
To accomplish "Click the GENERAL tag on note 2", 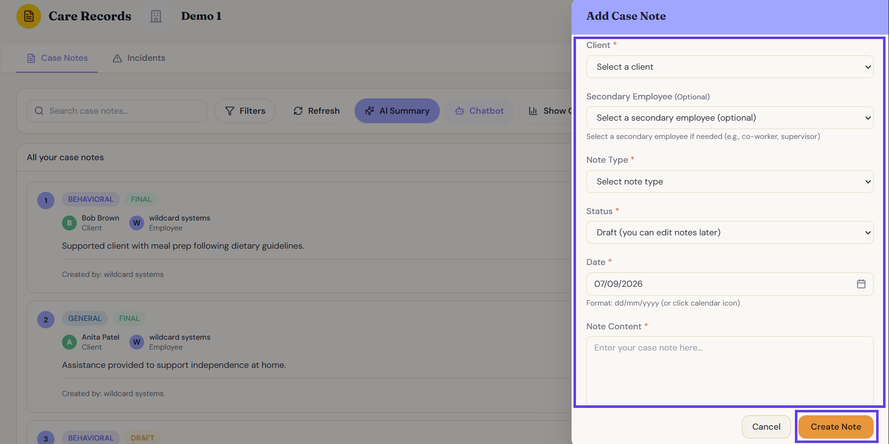I will 85,318.
